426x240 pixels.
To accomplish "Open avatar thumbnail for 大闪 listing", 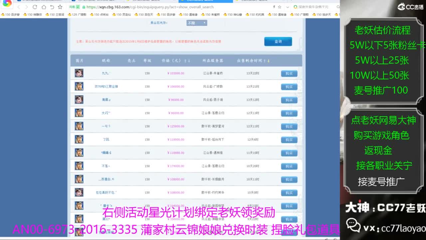I will click(79, 113).
